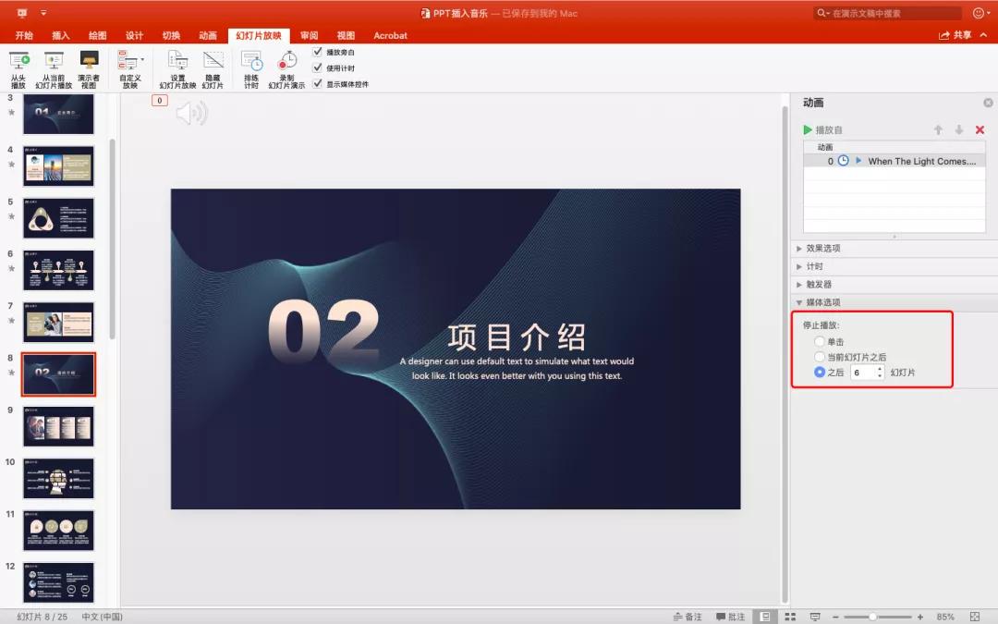
Task: Switch to the 切换 ribbon tab
Action: 170,35
